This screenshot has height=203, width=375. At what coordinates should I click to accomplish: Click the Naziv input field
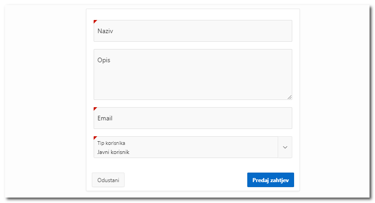coord(193,31)
